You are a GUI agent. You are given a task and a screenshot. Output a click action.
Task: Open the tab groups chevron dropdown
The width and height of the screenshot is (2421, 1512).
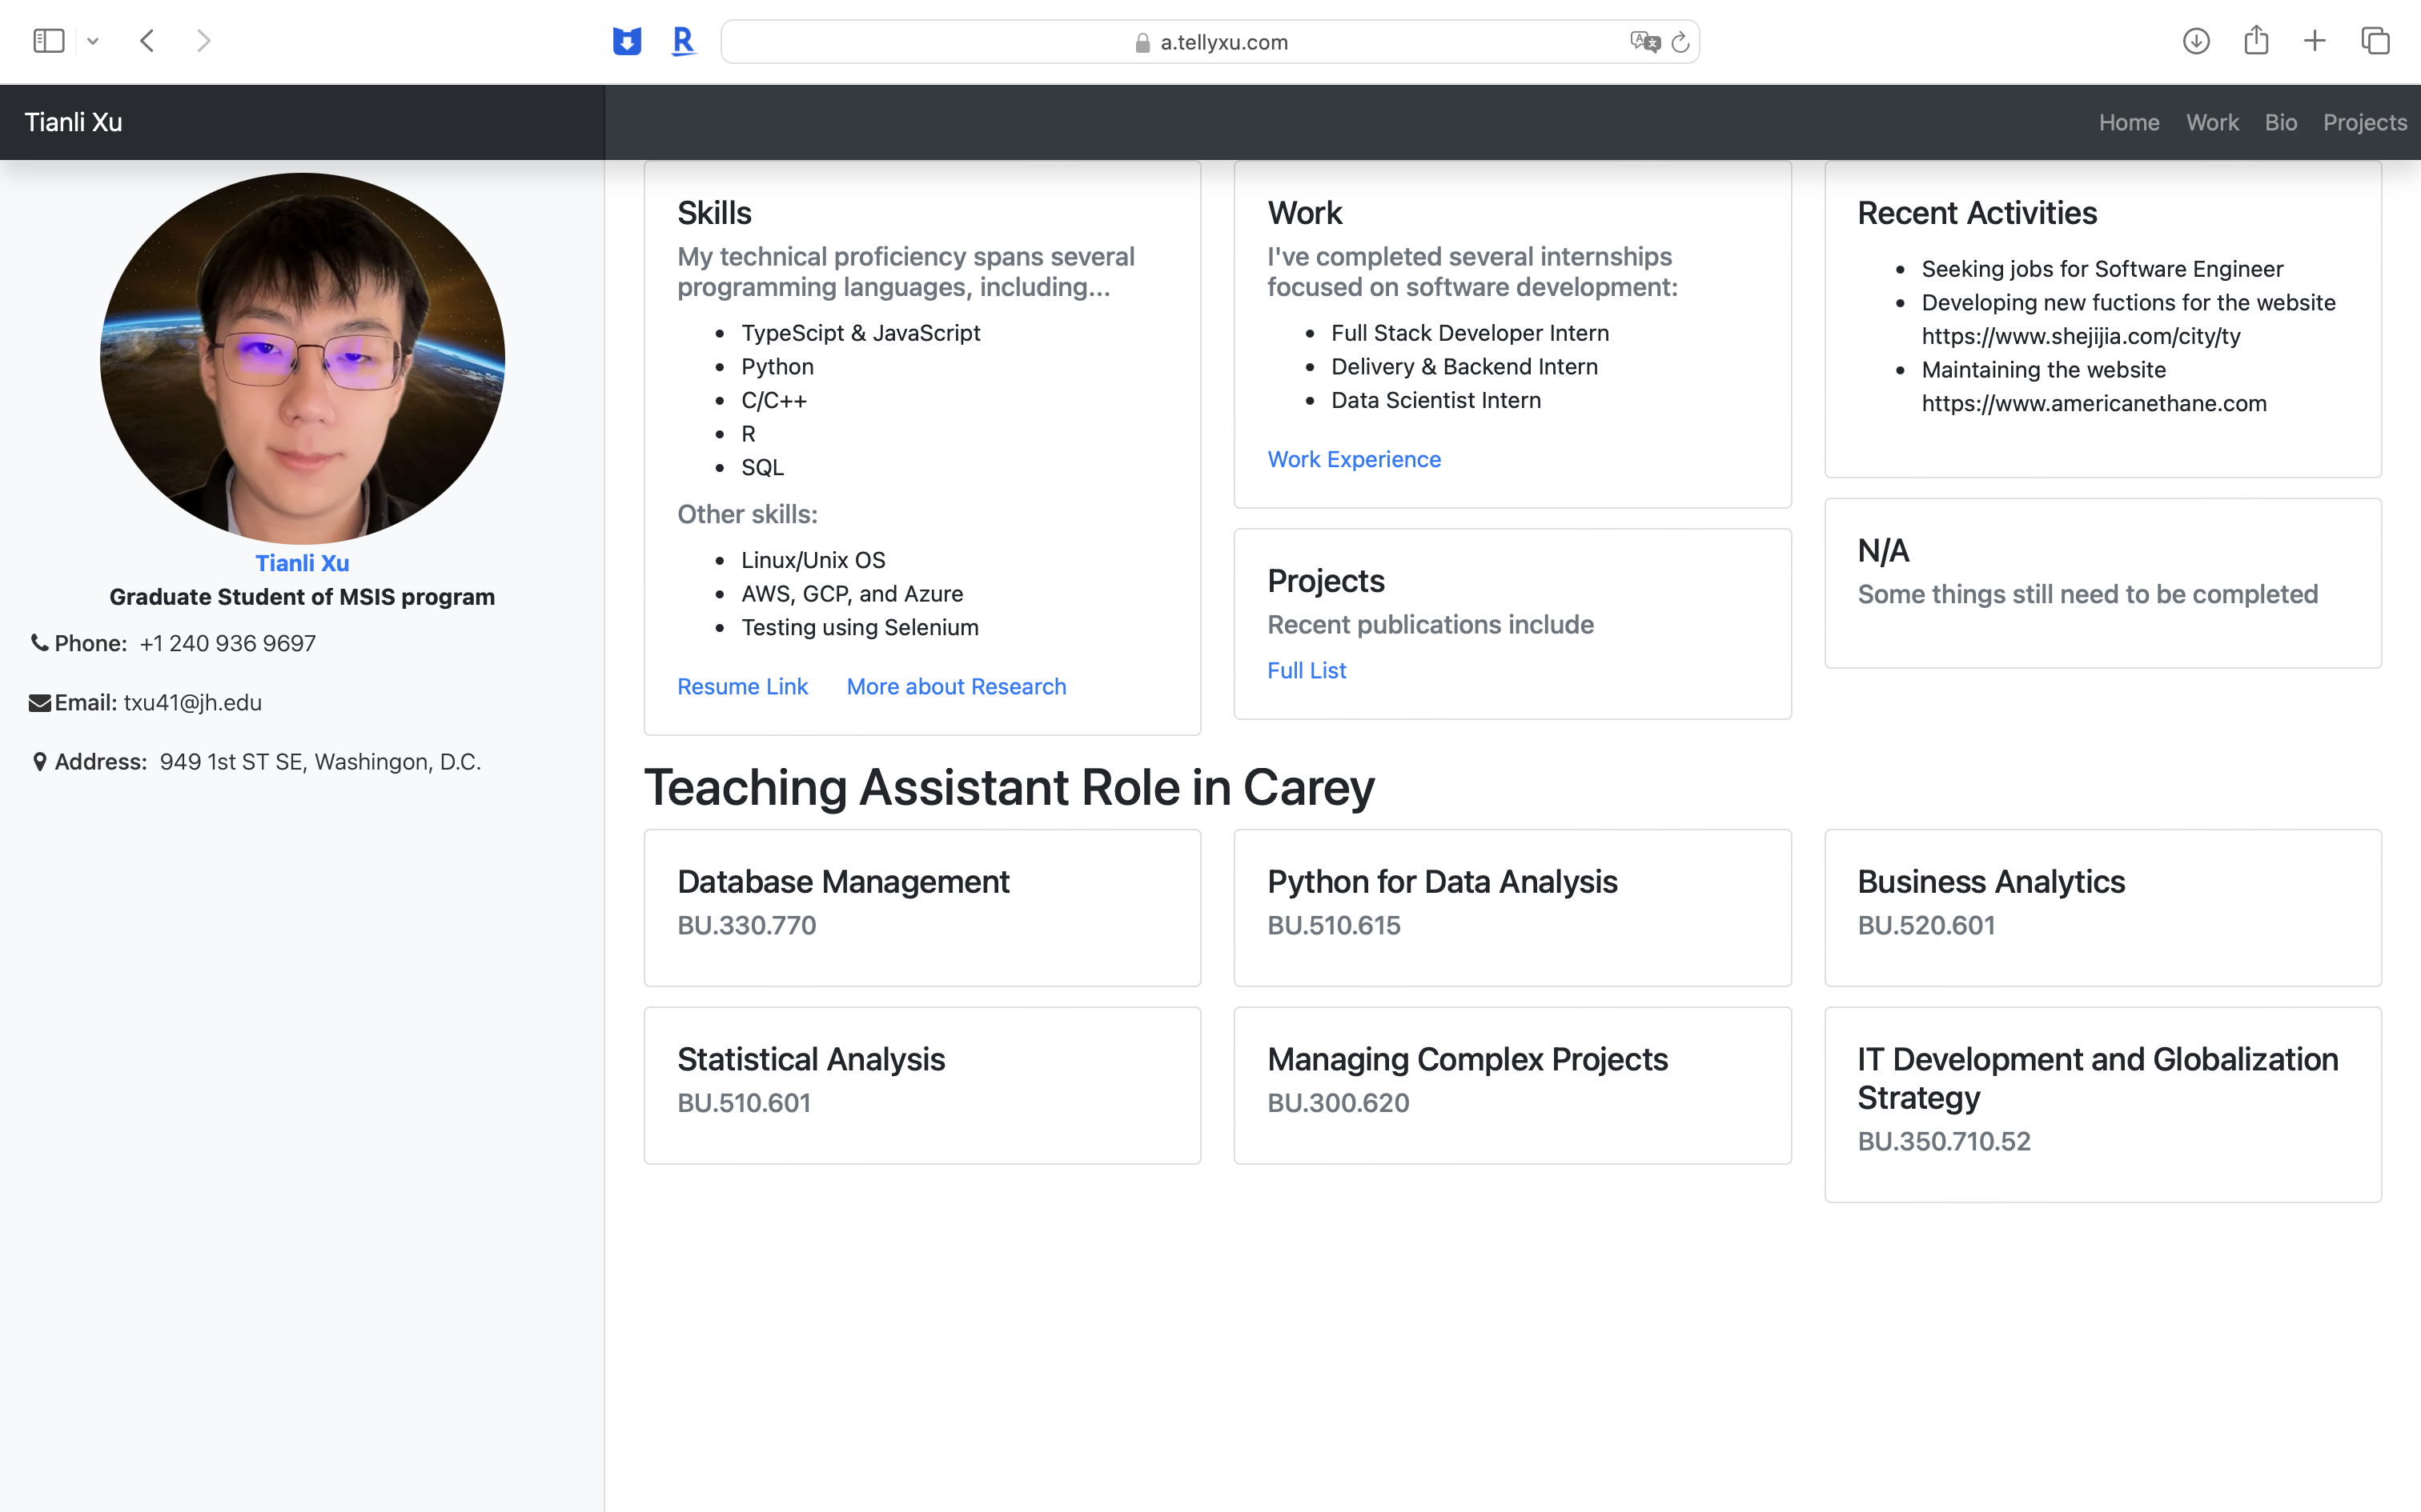93,41
